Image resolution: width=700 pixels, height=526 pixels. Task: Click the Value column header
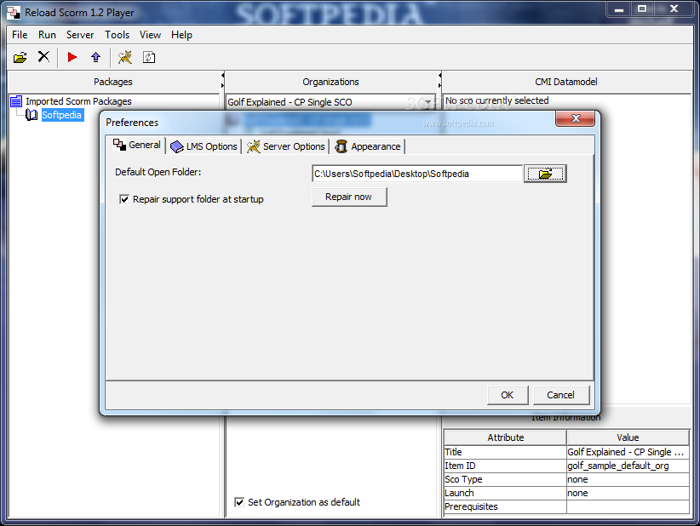(x=628, y=437)
